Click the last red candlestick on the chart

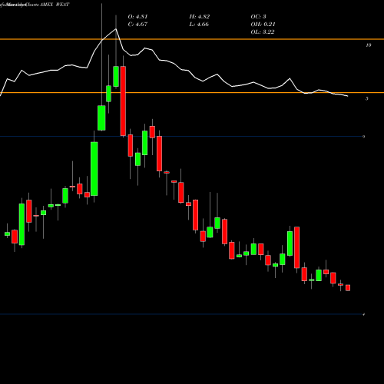click(348, 288)
